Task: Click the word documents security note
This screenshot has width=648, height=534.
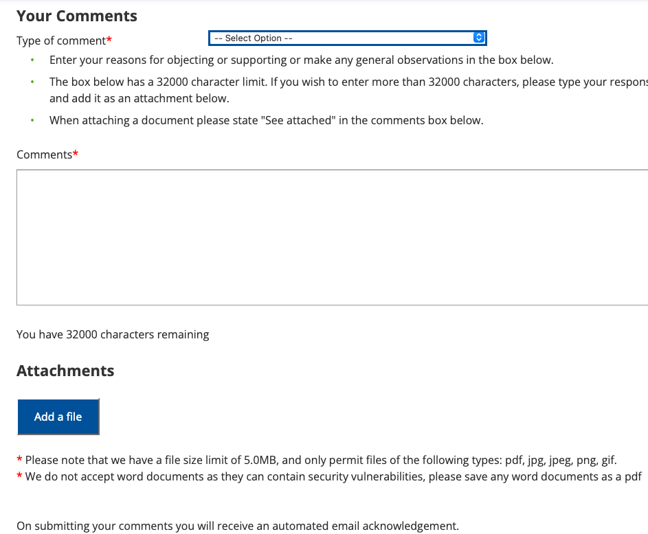Action: (333, 476)
